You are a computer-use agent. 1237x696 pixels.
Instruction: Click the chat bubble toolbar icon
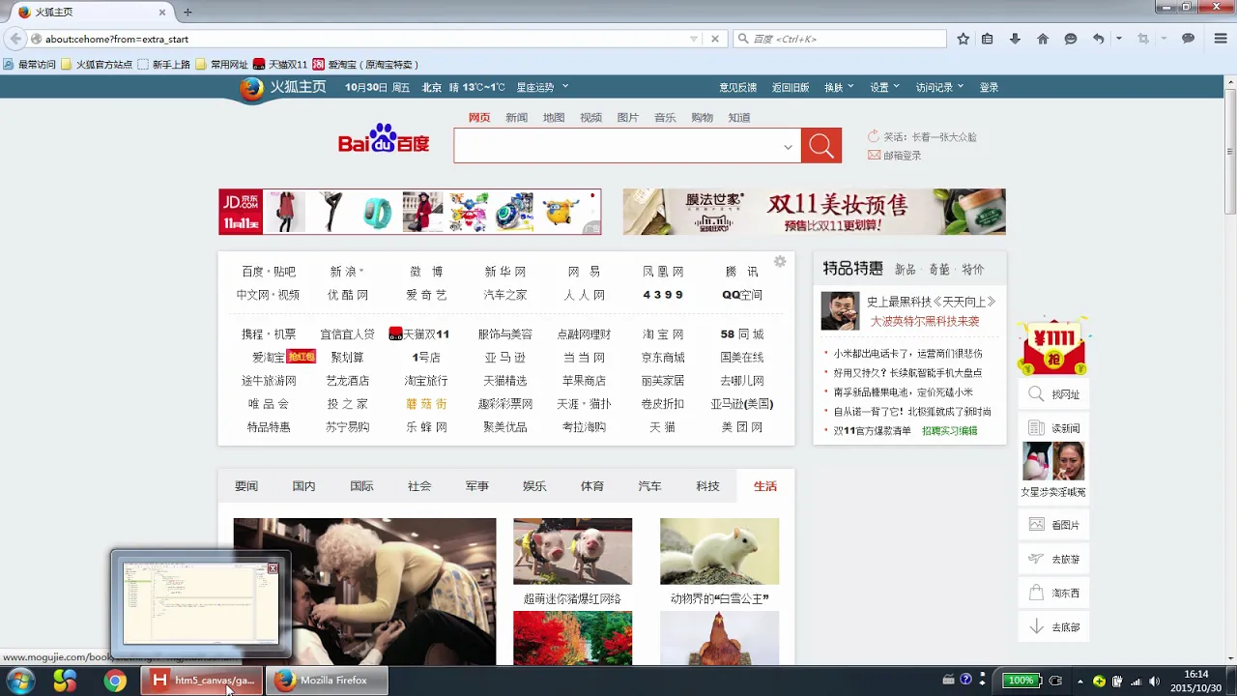click(x=1189, y=39)
